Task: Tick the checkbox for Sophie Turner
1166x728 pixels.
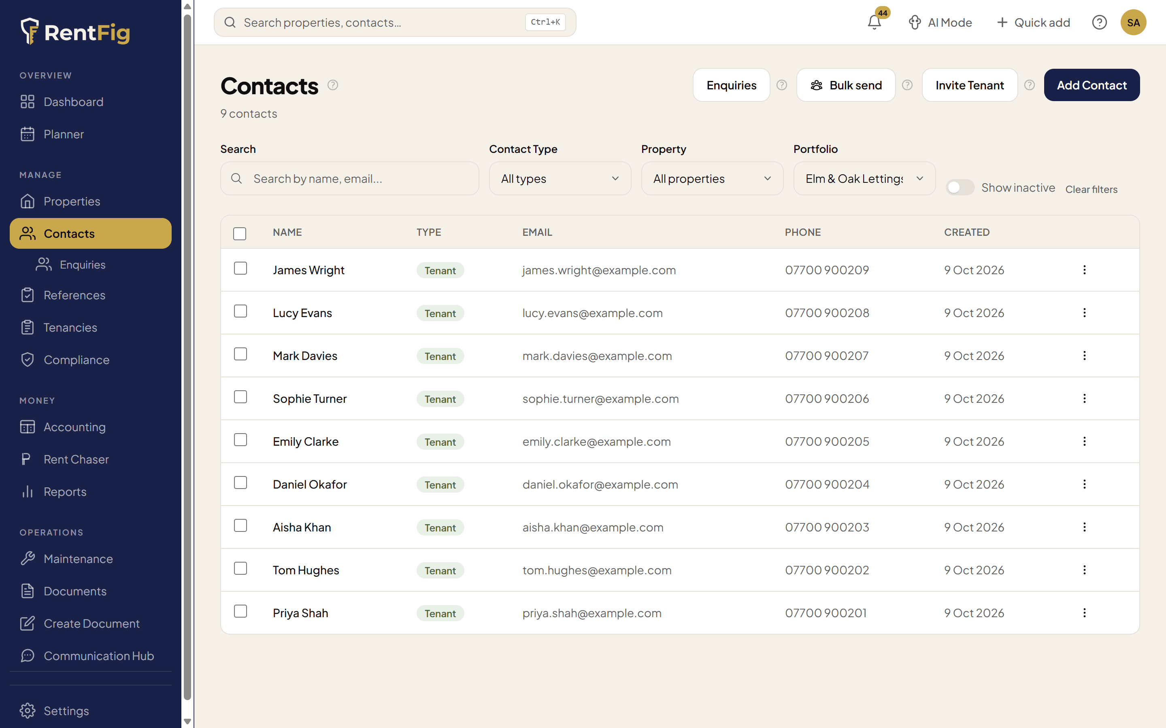Action: click(240, 397)
